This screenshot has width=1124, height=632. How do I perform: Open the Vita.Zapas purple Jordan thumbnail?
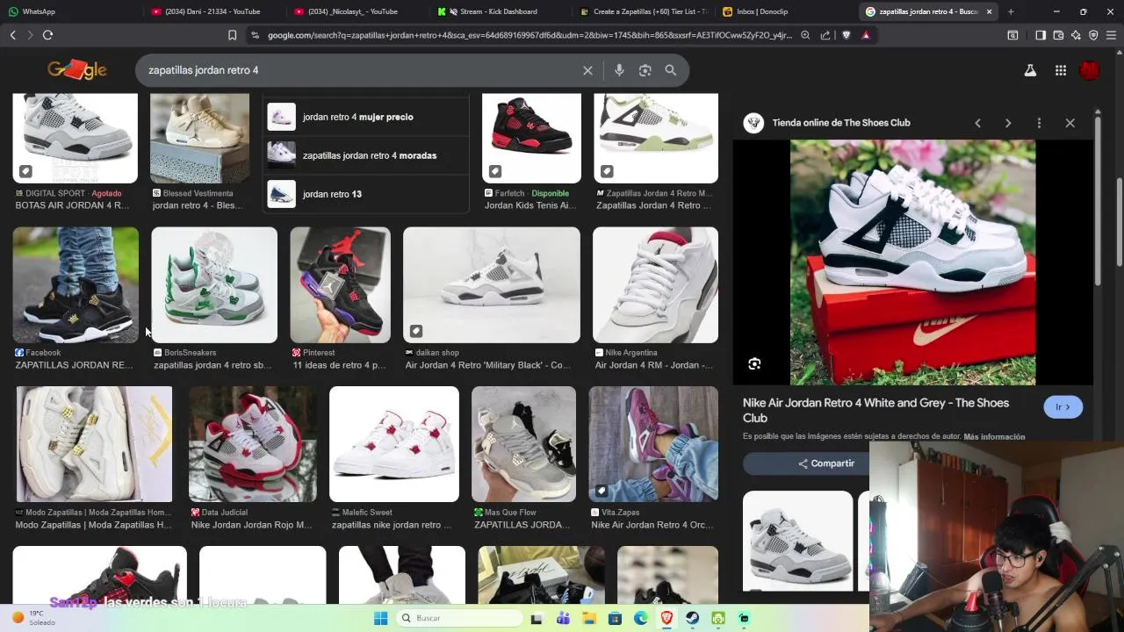pyautogui.click(x=653, y=444)
